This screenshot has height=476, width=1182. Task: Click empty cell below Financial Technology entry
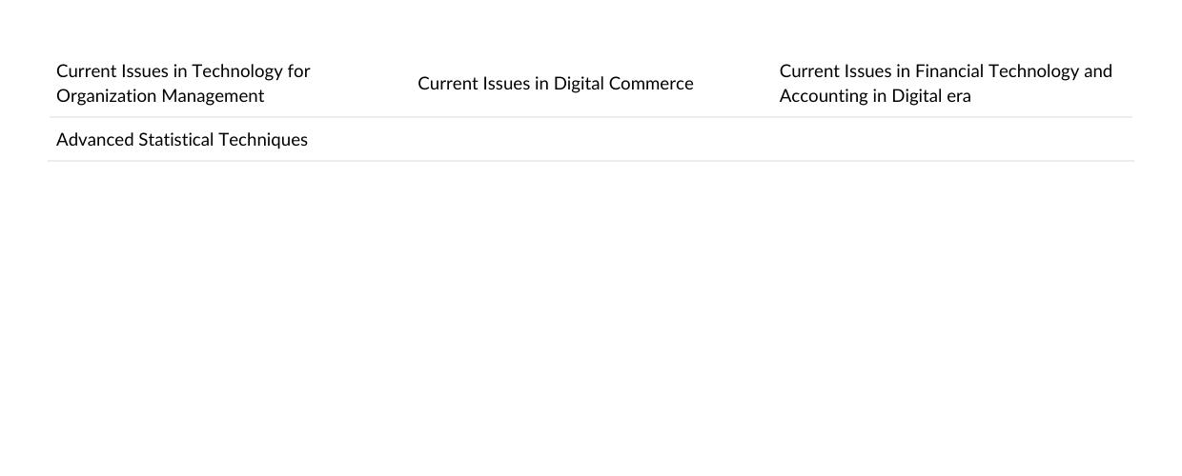coord(952,140)
